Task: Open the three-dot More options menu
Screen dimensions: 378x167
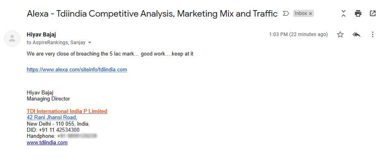Action: click(x=372, y=34)
